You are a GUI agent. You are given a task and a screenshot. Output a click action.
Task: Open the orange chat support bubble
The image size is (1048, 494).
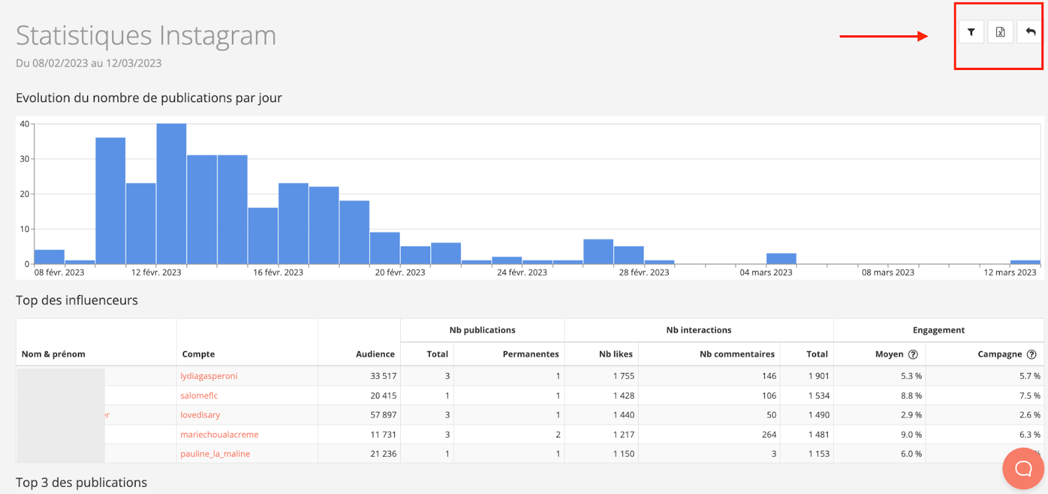pyautogui.click(x=1022, y=468)
